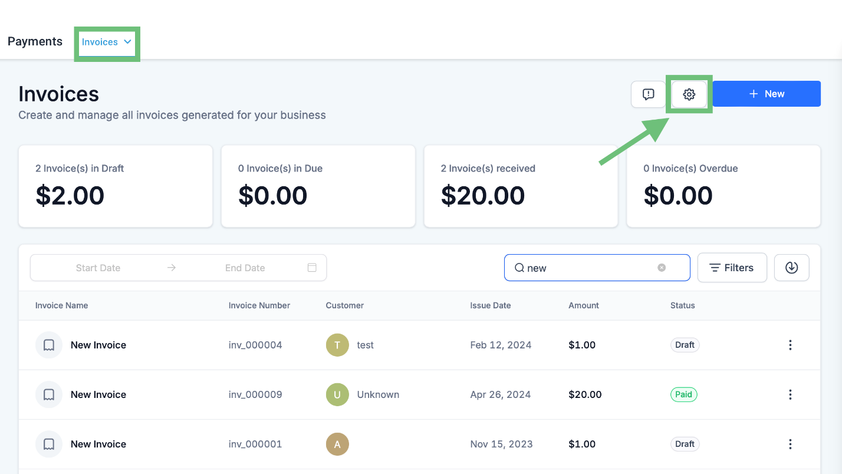Click the issue date Nov 15, 2023

pyautogui.click(x=502, y=444)
